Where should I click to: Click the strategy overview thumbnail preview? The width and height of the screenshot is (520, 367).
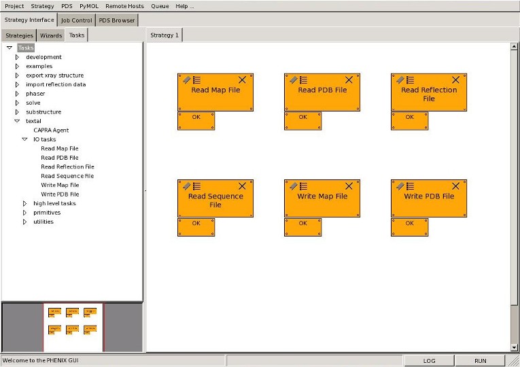tap(73, 327)
